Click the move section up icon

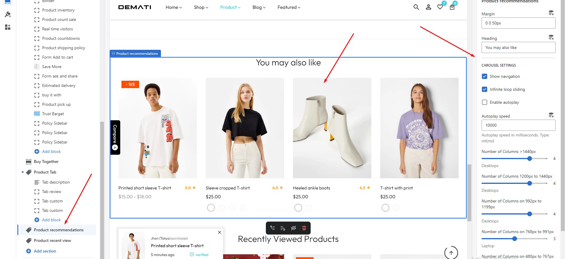pos(273,228)
